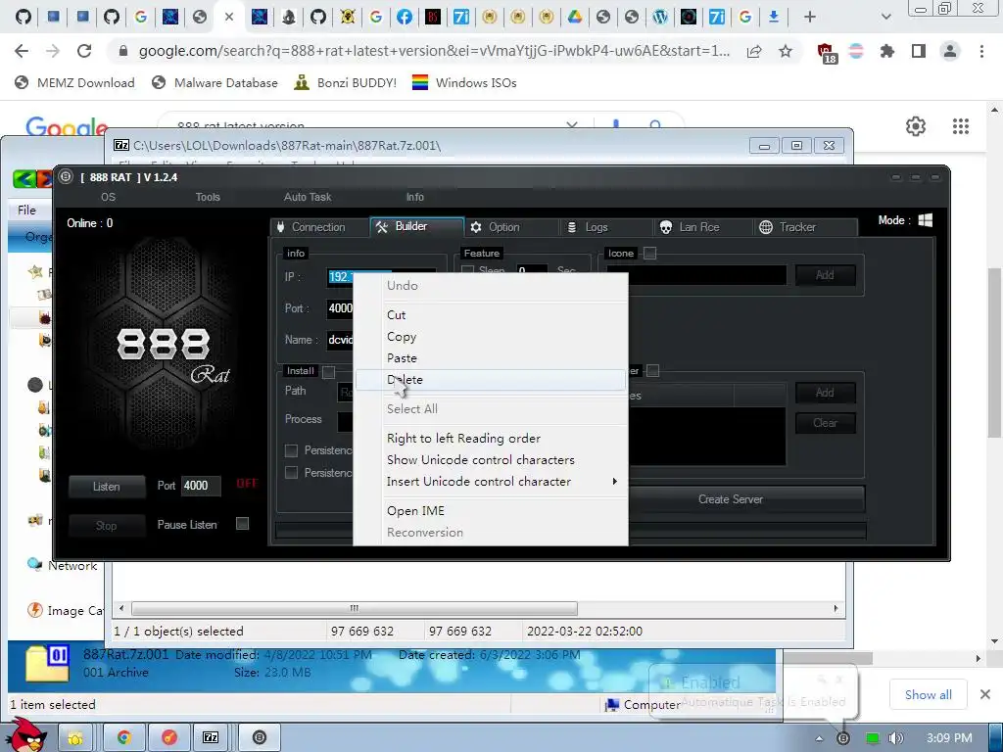Click the Windows Mode icon

coord(925,220)
